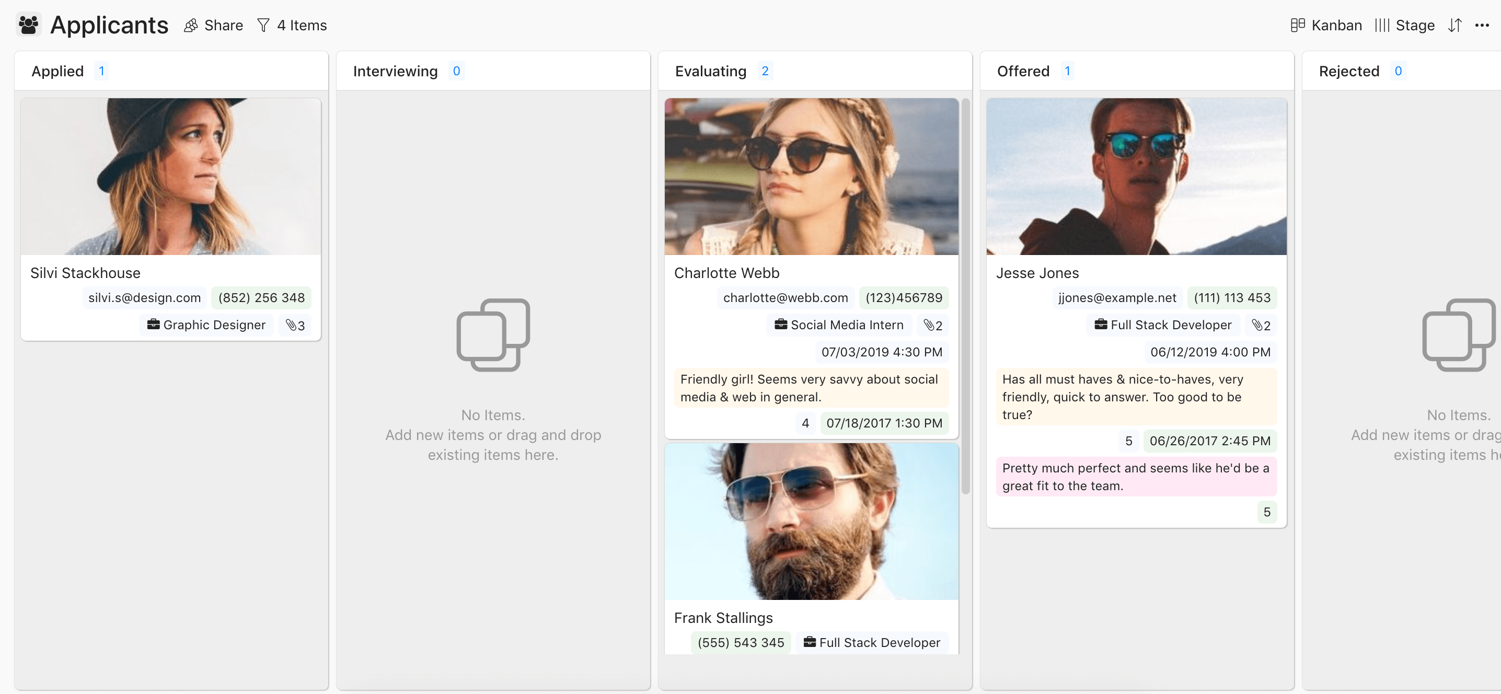Click the bottom rating 5 on Jesse's card
This screenshot has width=1501, height=694.
(x=1267, y=512)
